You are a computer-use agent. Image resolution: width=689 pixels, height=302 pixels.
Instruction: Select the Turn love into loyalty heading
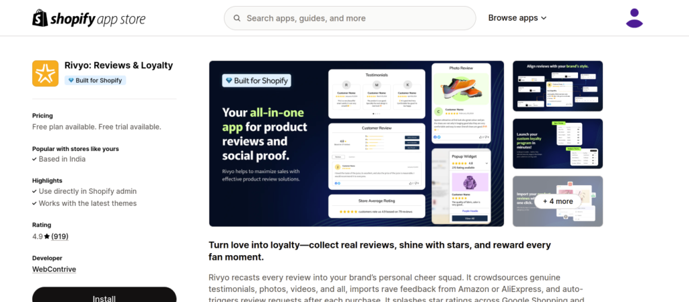click(x=379, y=251)
